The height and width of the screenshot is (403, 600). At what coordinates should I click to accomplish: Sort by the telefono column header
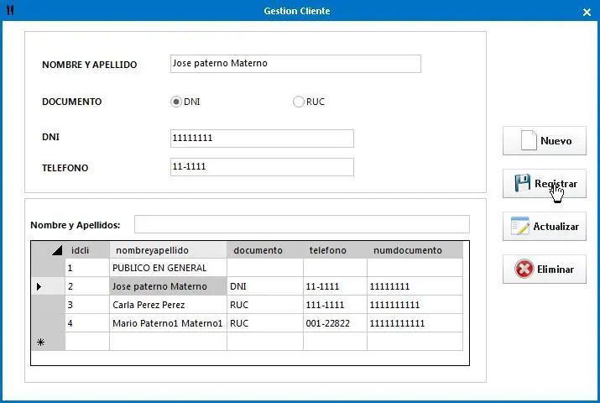tap(335, 250)
